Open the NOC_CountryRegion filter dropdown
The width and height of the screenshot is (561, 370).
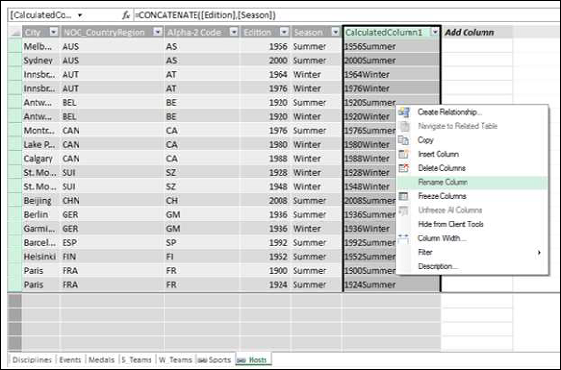pyautogui.click(x=158, y=32)
